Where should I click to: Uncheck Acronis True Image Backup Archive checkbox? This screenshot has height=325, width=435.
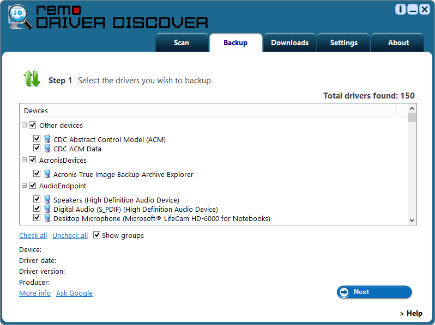point(37,173)
